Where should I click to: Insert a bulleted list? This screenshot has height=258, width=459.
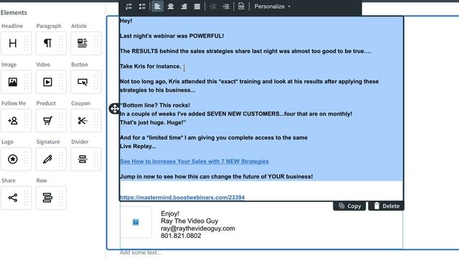142,6
